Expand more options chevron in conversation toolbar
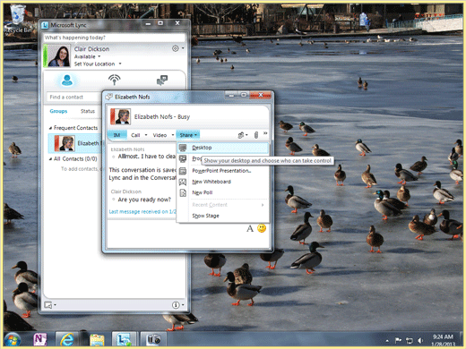 click(265, 133)
